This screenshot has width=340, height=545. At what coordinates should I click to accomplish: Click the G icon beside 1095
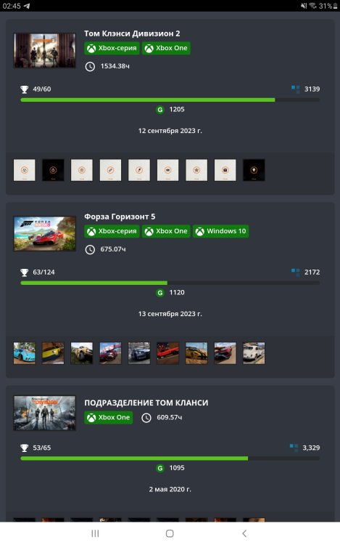(160, 468)
